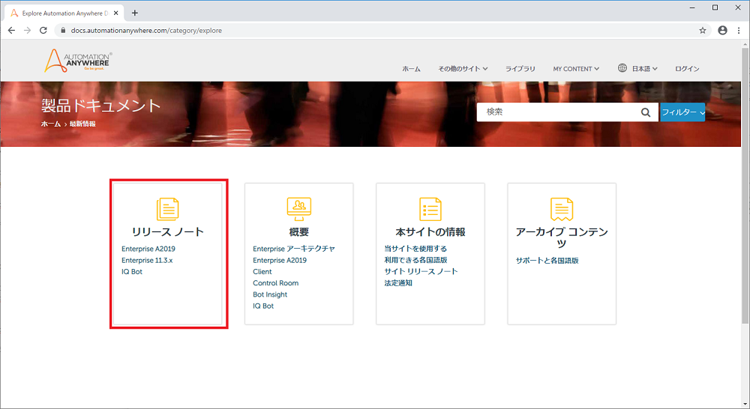750x409 pixels.
Task: Click the リリース ノート document icon
Action: pos(168,209)
